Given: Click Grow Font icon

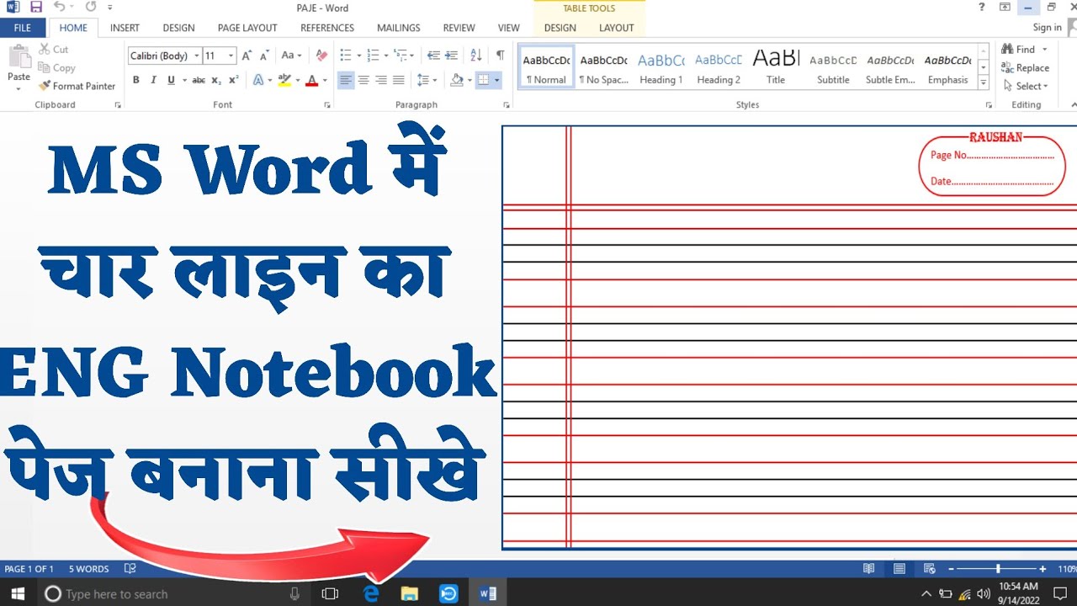Looking at the screenshot, I should (247, 56).
